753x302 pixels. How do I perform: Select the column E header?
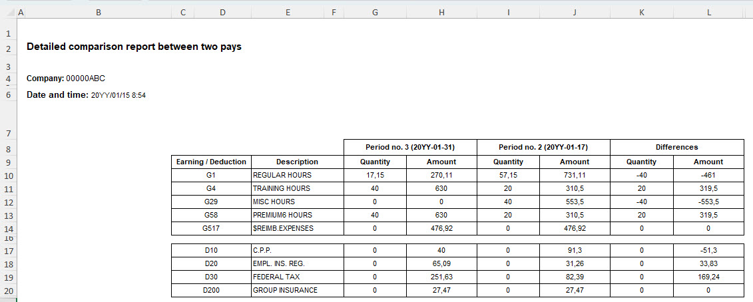[287, 13]
